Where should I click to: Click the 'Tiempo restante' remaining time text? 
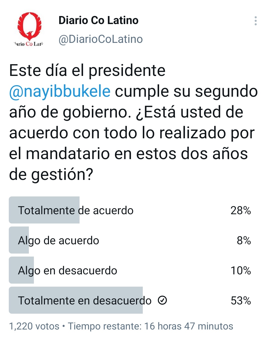click(151, 326)
